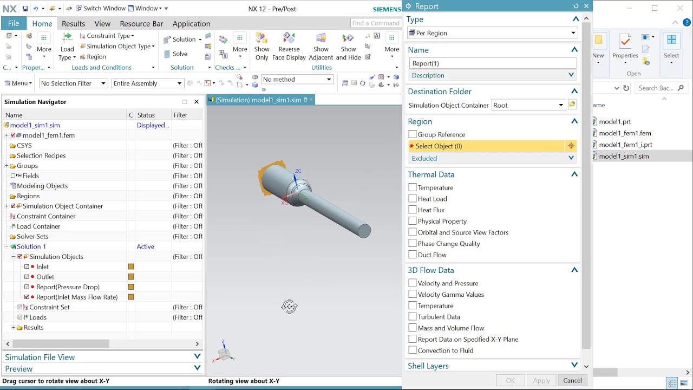Click the Cancel button in Report dialog

tap(572, 380)
